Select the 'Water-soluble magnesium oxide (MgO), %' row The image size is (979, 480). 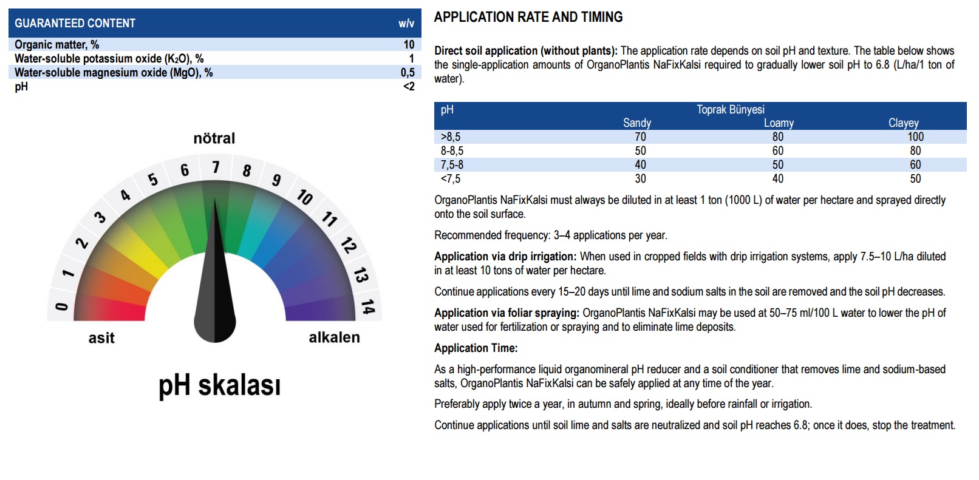coord(114,73)
